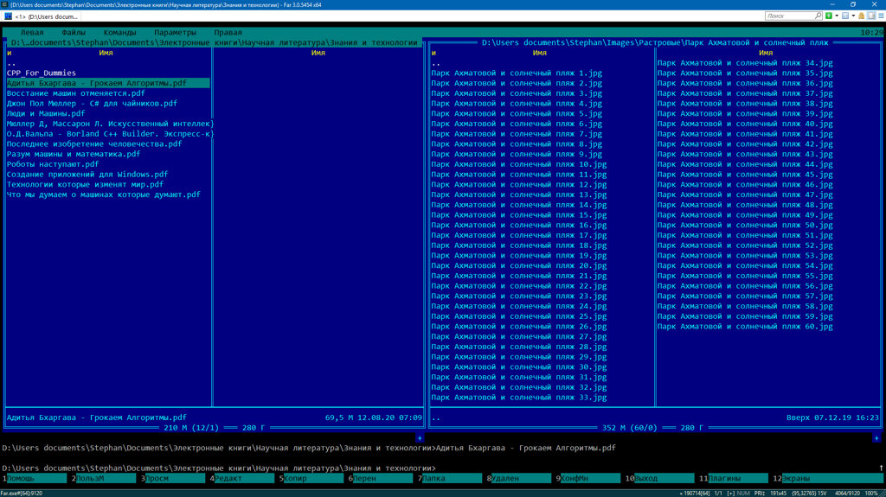Click key bar button 8 Удален
Viewport: 886px width, 497px height.
click(x=521, y=478)
